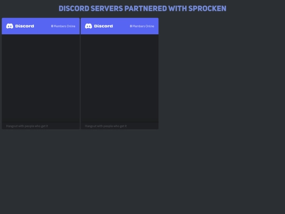The width and height of the screenshot is (285, 214).
Task: Click Members Online count in the second widget
Action: 142,26
